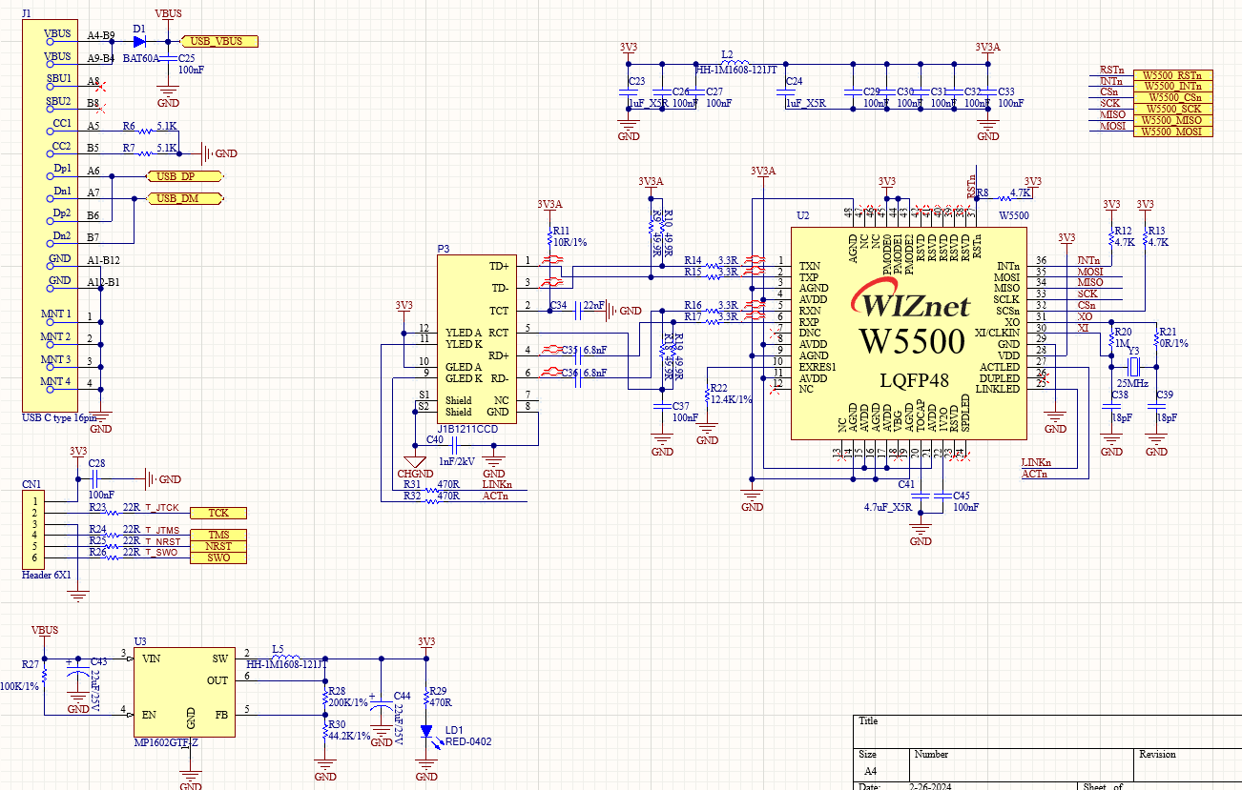Click the USB_DP net port
Screen dimensions: 1242x790
(183, 175)
